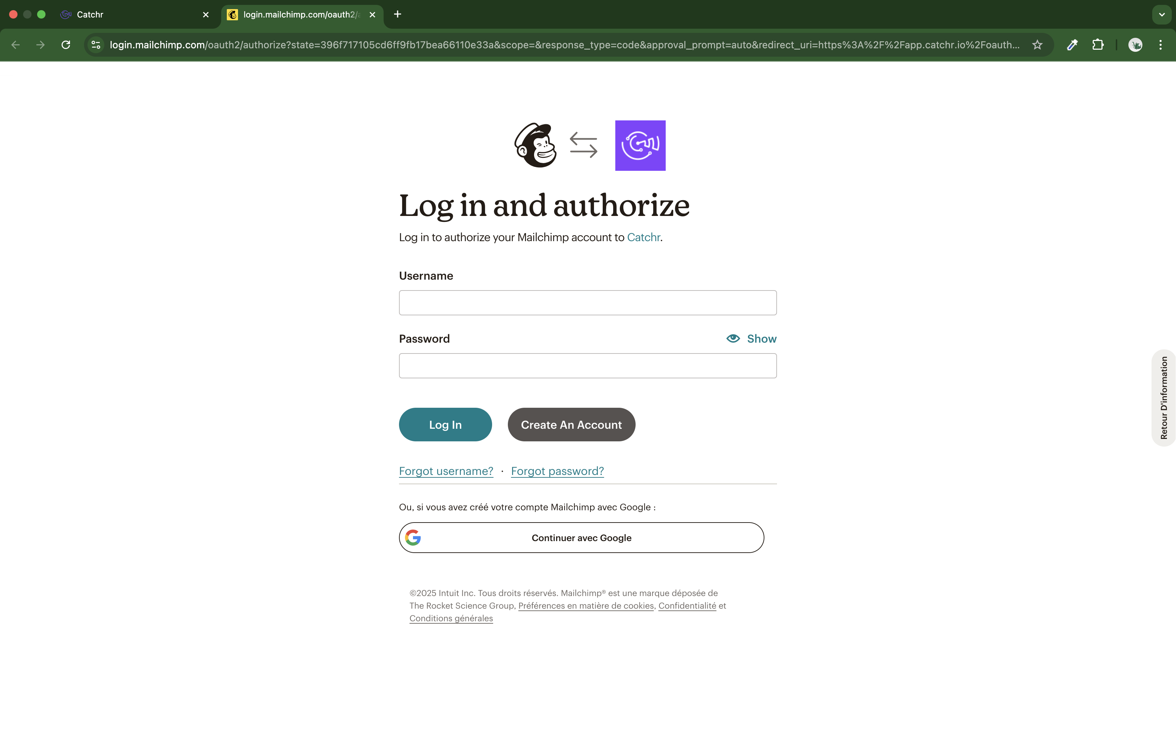
Task: Open Préférences en matière de cookies link
Action: click(x=586, y=606)
